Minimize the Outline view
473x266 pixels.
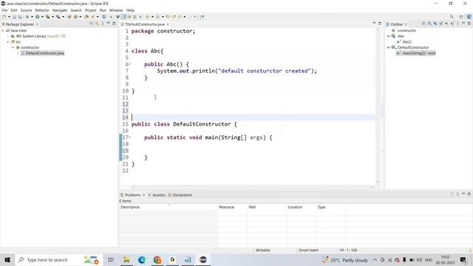coord(463,23)
